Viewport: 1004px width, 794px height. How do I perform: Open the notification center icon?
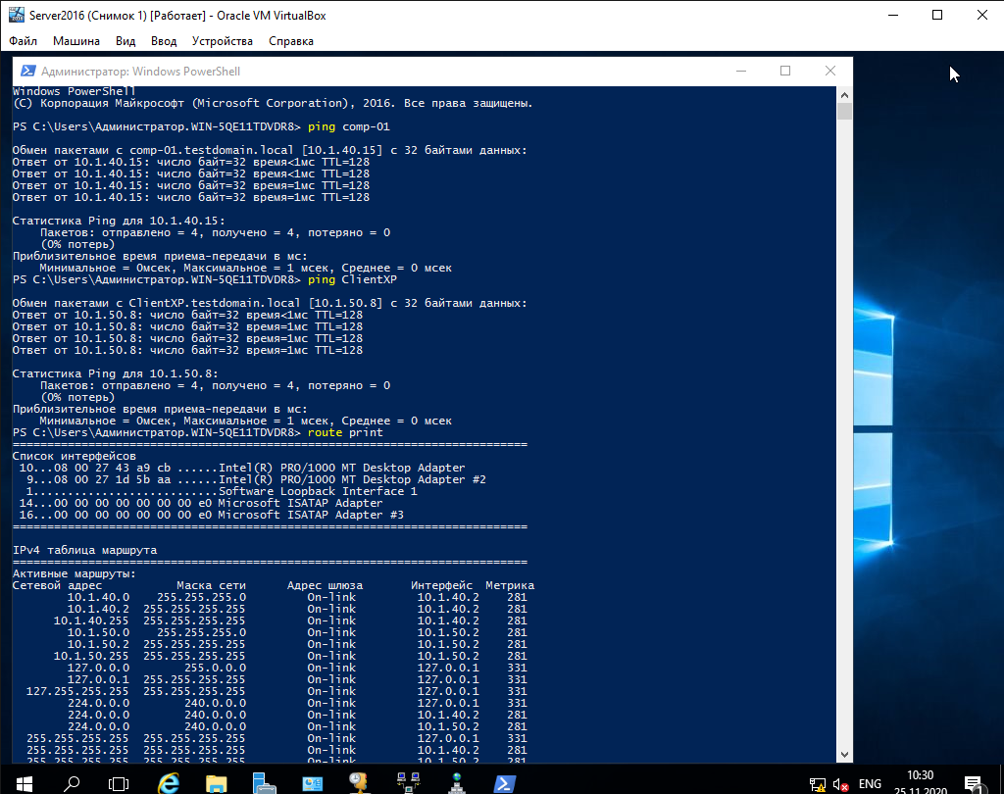coord(975,783)
